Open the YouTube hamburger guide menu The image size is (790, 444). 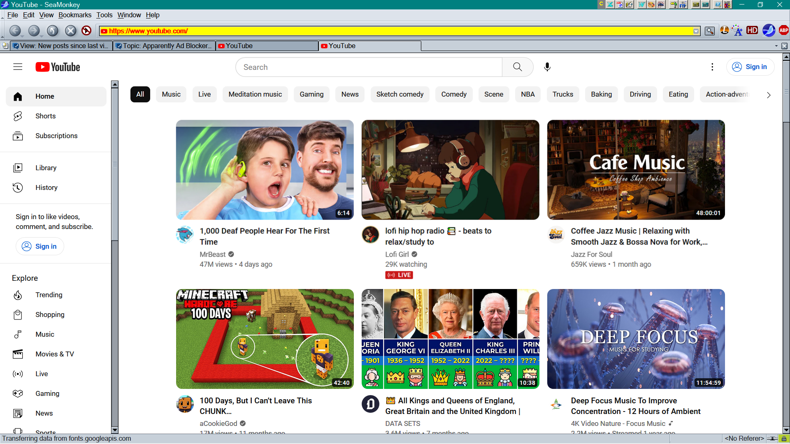point(18,67)
